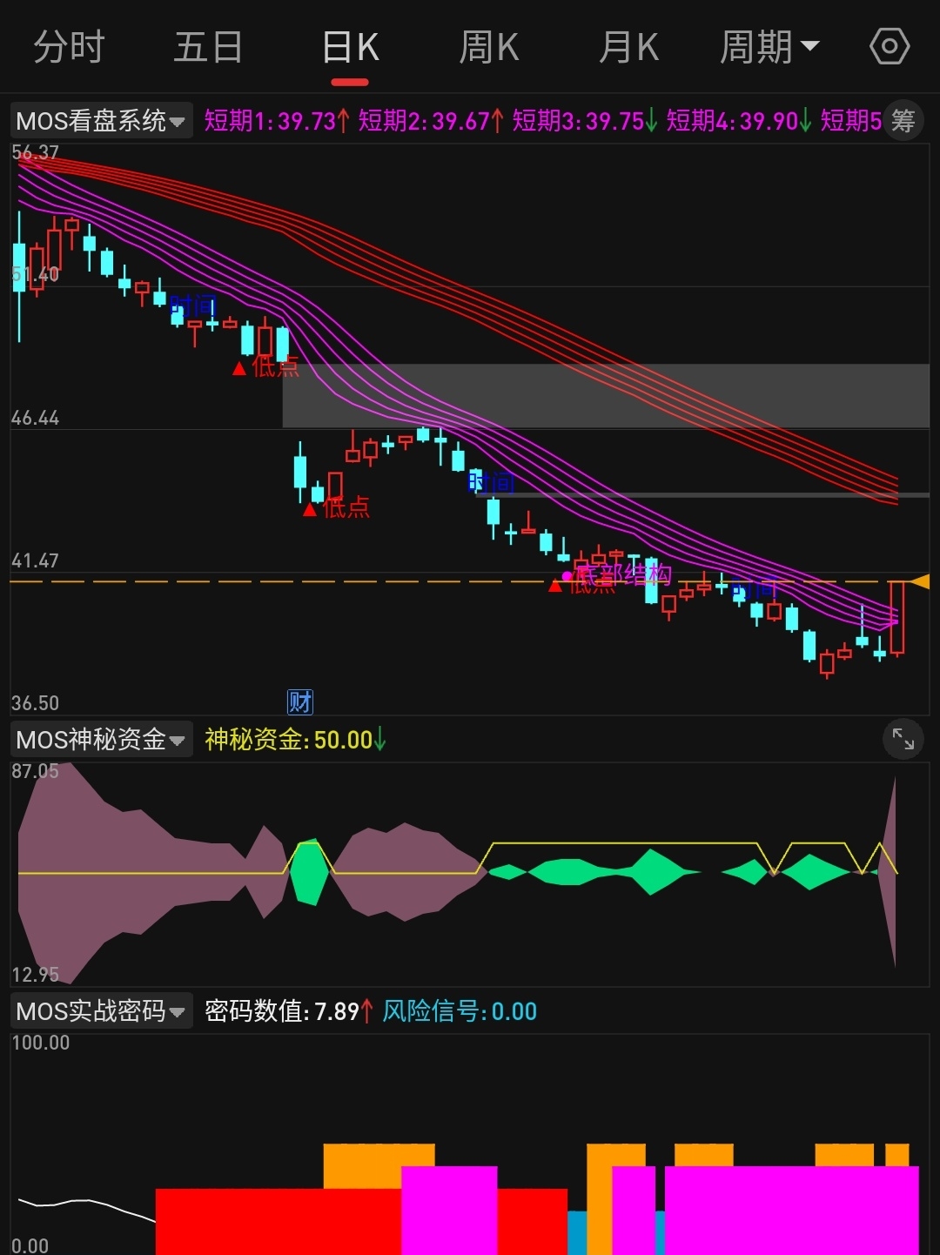The height and width of the screenshot is (1255, 940).
Task: Switch to the 分时 tab
Action: tap(69, 47)
